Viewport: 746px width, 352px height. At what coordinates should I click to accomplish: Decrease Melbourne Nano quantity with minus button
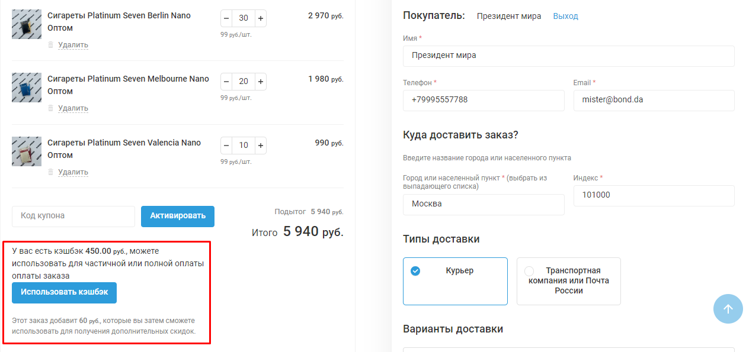pos(226,82)
